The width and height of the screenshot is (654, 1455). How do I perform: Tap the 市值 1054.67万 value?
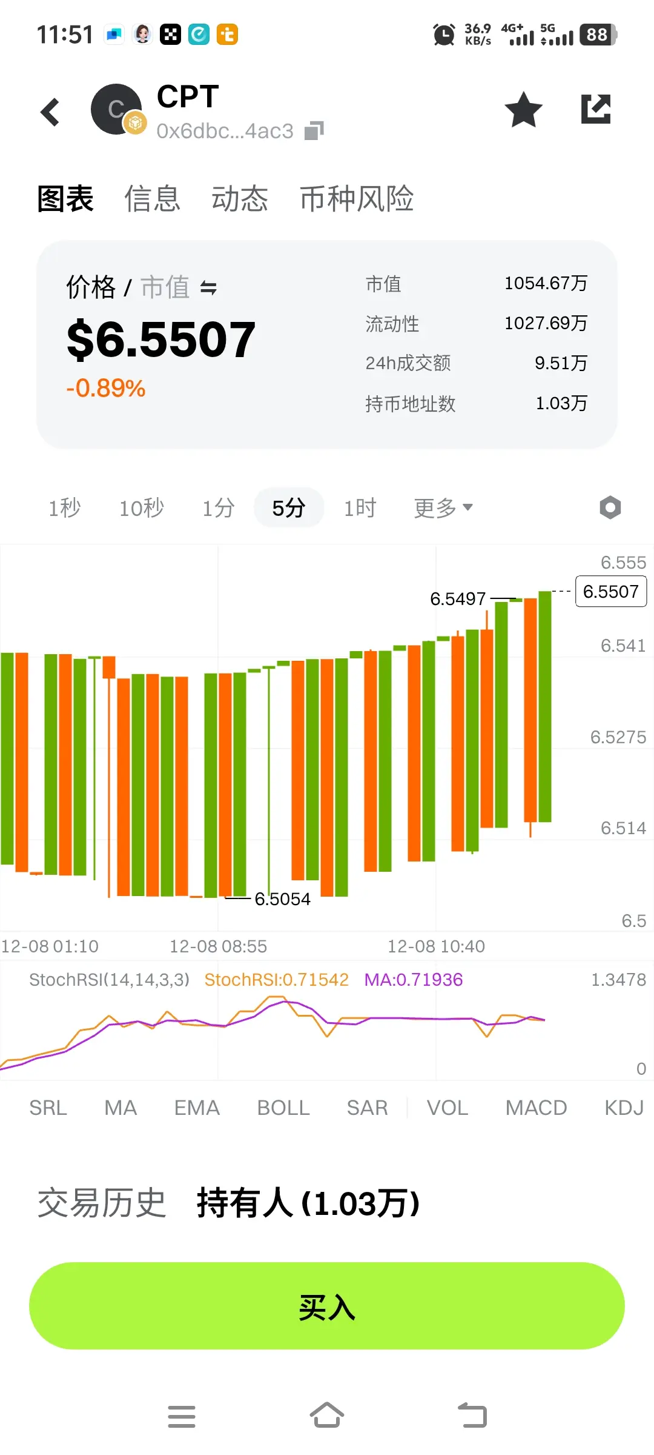click(546, 283)
